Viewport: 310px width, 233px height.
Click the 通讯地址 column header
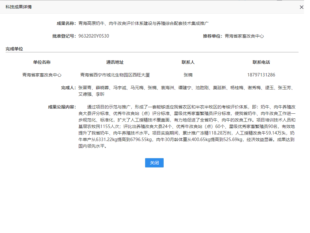[x=115, y=62]
